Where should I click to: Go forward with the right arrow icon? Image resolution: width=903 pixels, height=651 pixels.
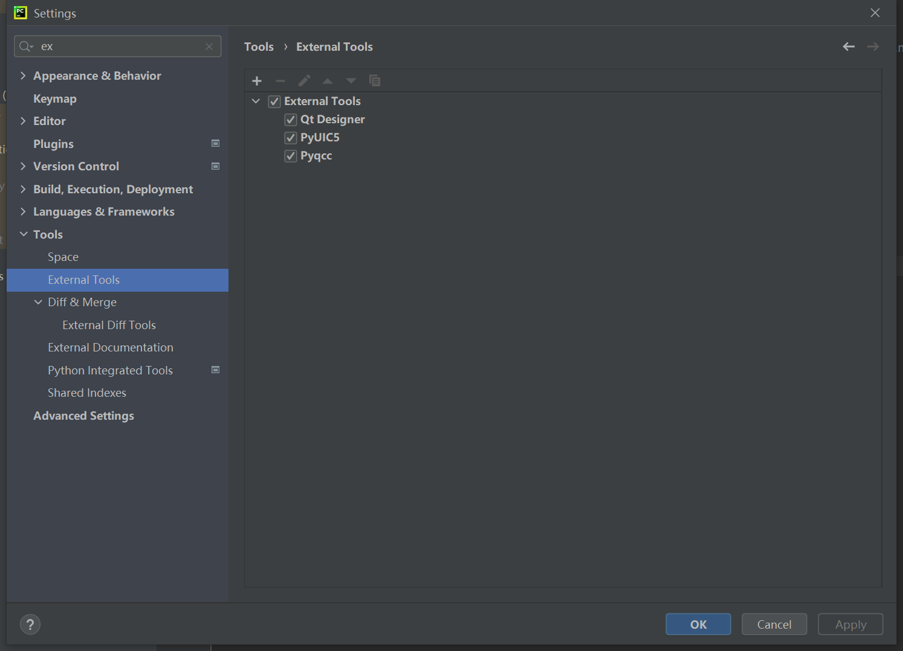[x=873, y=46]
